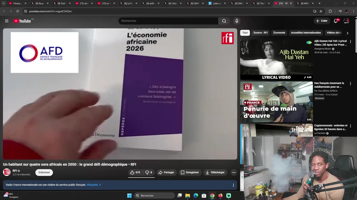Open menu for Cryptomonnaie video
This screenshot has height=200, width=357.
point(351,126)
